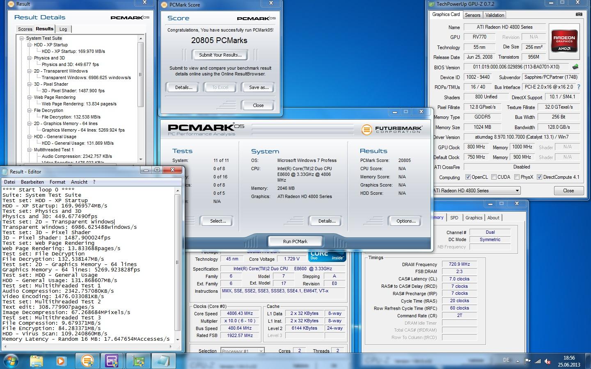
Task: Open the Validation tab in GPU-Z
Action: click(x=495, y=15)
